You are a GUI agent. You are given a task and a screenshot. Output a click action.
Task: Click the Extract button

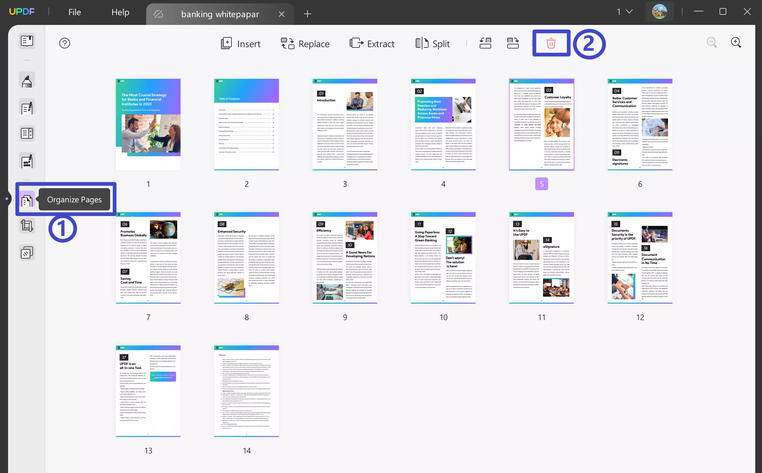coord(372,44)
